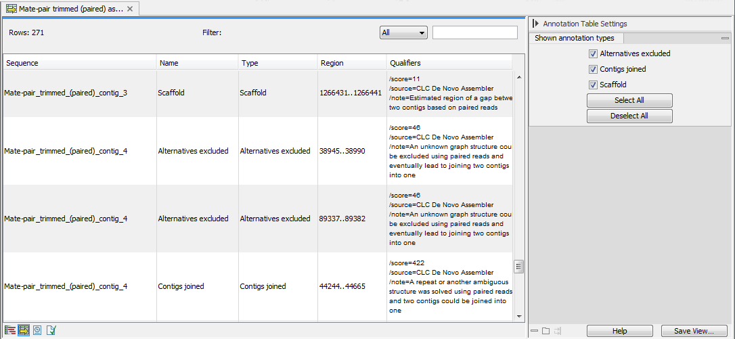
Task: Toggle the Contigs joined checkbox
Action: 593,69
